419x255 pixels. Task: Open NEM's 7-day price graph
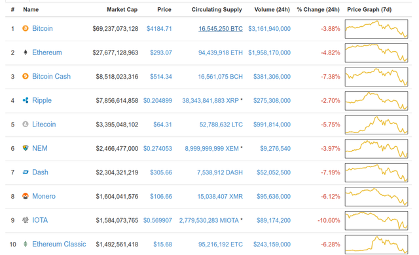click(x=376, y=149)
